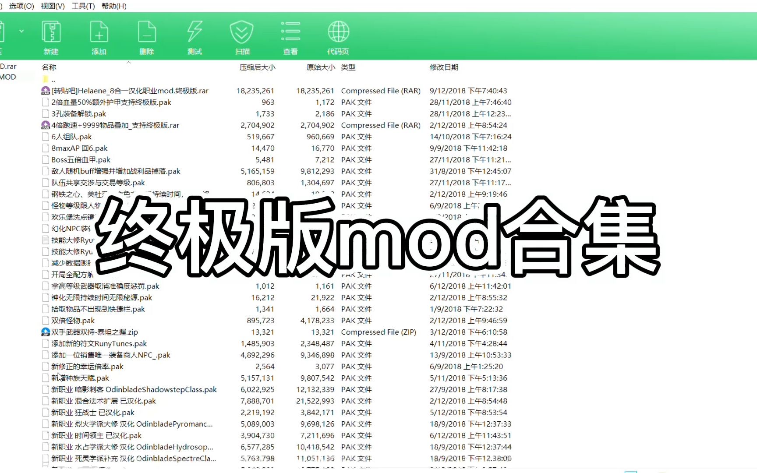Click size value 18,235,261 in 压缩后大小 column
This screenshot has height=473, width=757.
click(255, 91)
